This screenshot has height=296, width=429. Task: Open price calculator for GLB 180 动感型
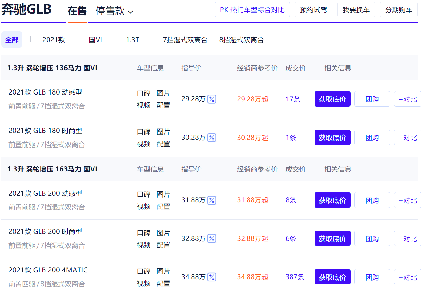pos(212,99)
